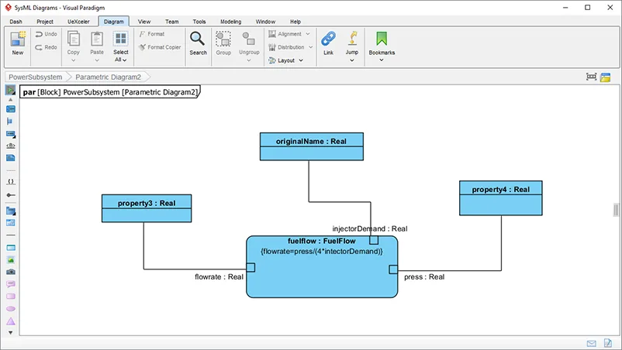Select the constraint block palette tool
Viewport: 622px width, 350px height.
coord(11,109)
